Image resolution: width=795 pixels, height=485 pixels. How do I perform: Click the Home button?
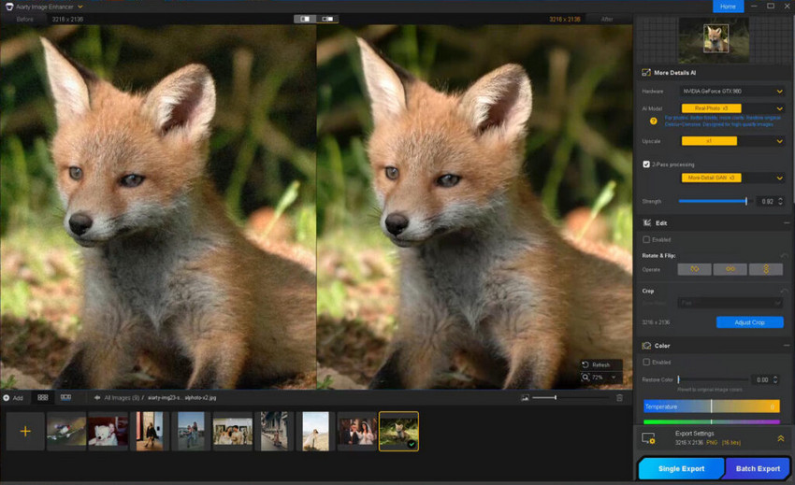728,7
